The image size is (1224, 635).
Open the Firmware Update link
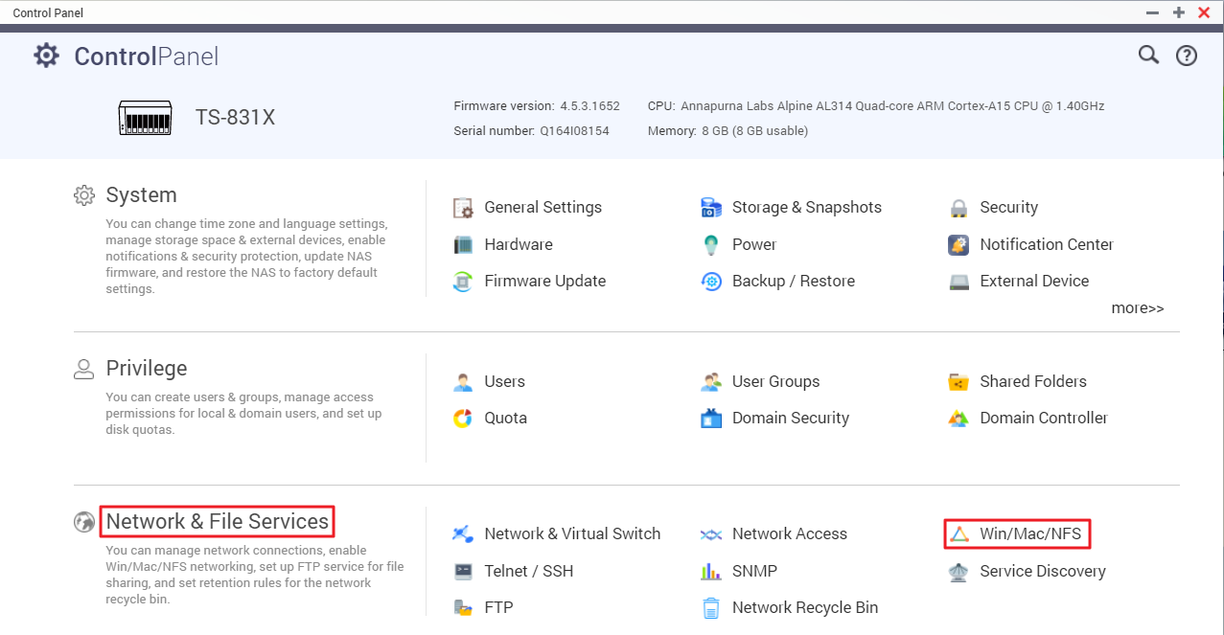pos(545,282)
